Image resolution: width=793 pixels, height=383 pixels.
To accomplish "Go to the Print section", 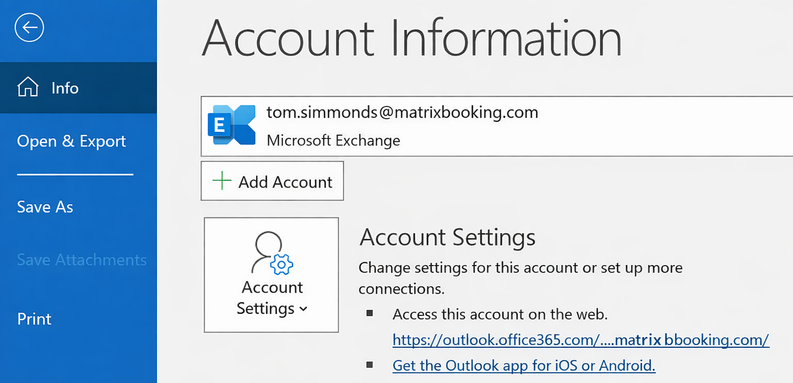I will pyautogui.click(x=34, y=319).
